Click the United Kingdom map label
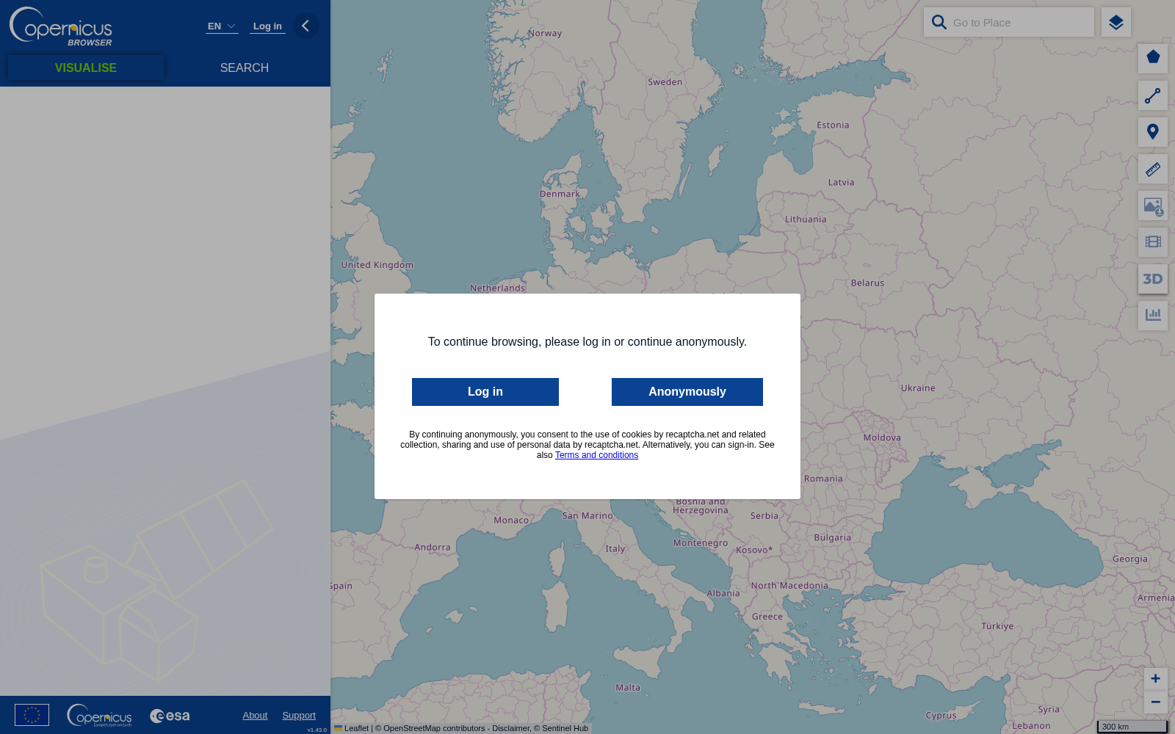 tap(377, 265)
